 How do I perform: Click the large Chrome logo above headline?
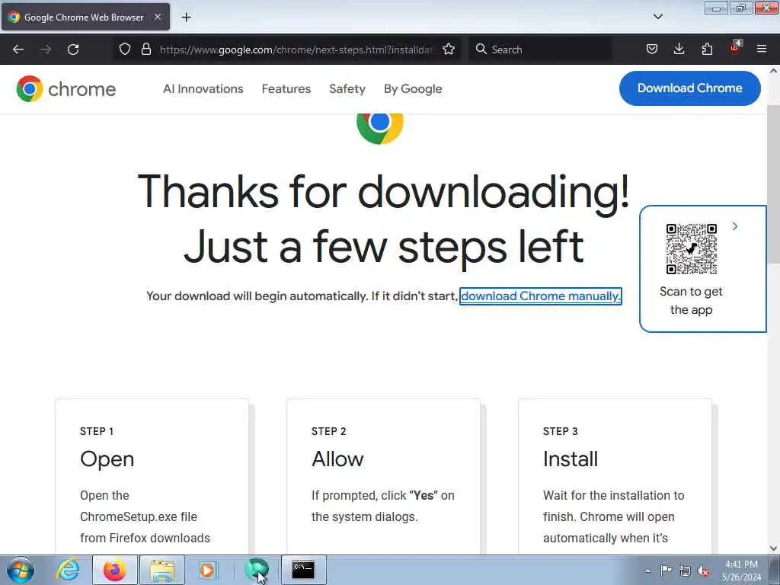pos(379,128)
